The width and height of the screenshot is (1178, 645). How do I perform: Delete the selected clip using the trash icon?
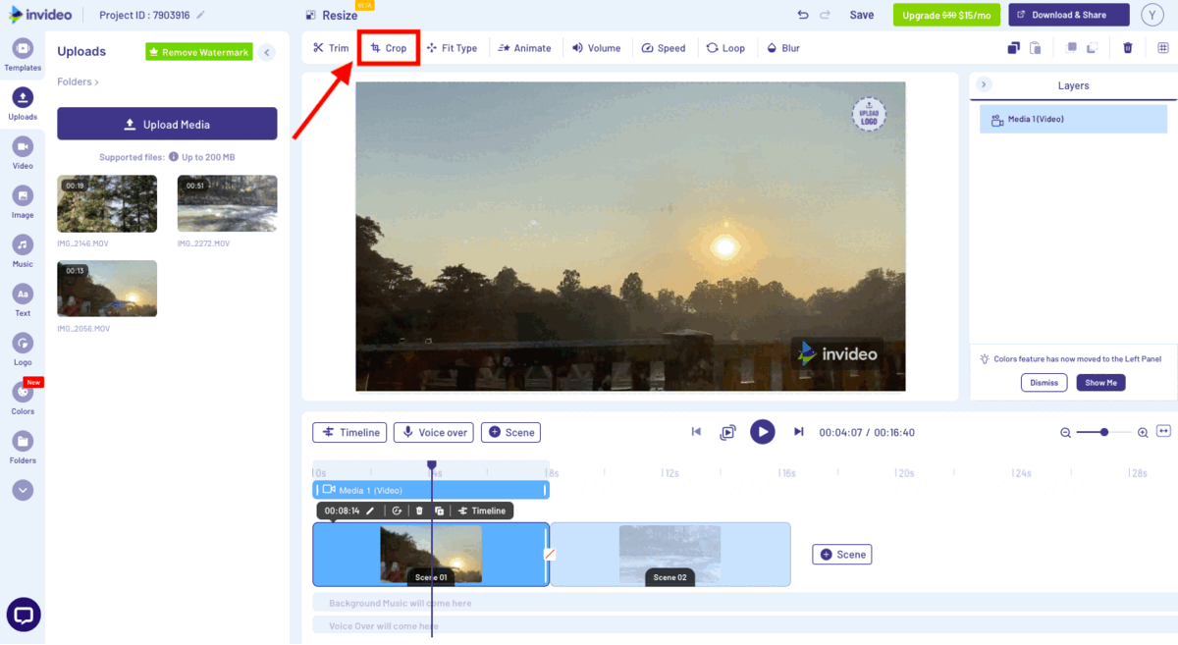[x=1127, y=47]
